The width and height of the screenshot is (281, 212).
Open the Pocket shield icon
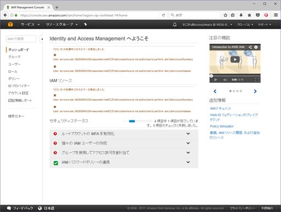(258, 15)
